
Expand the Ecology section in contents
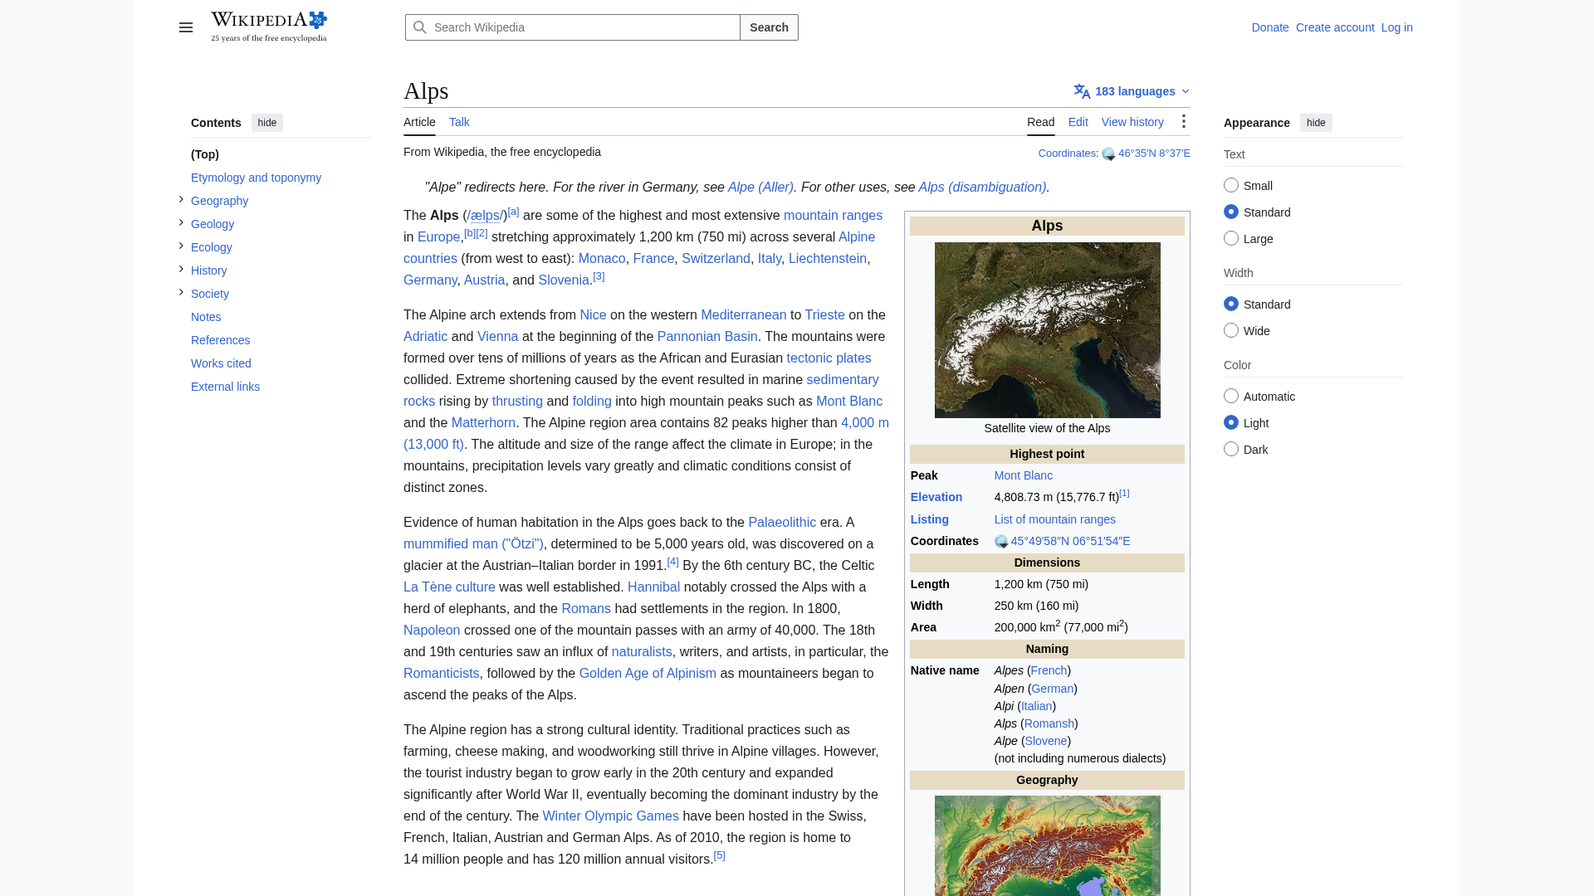[181, 246]
